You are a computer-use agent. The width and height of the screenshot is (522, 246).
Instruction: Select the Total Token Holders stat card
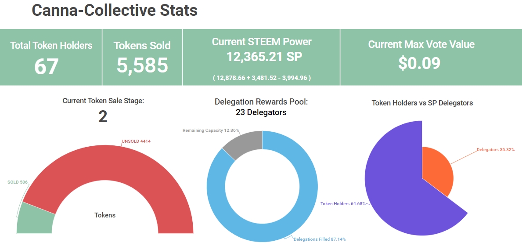[x=51, y=57]
